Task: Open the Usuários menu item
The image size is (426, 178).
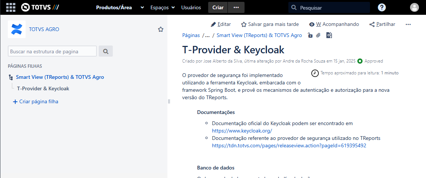Action: click(x=191, y=7)
